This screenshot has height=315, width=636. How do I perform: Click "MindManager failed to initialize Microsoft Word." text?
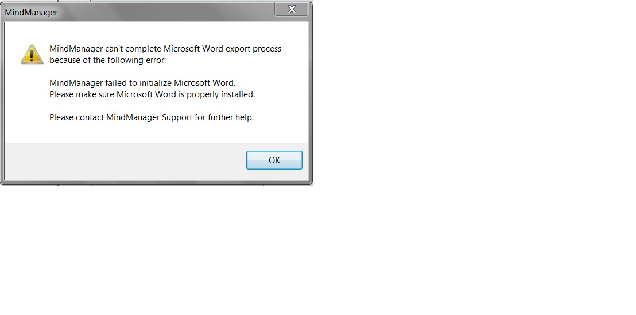(x=142, y=83)
